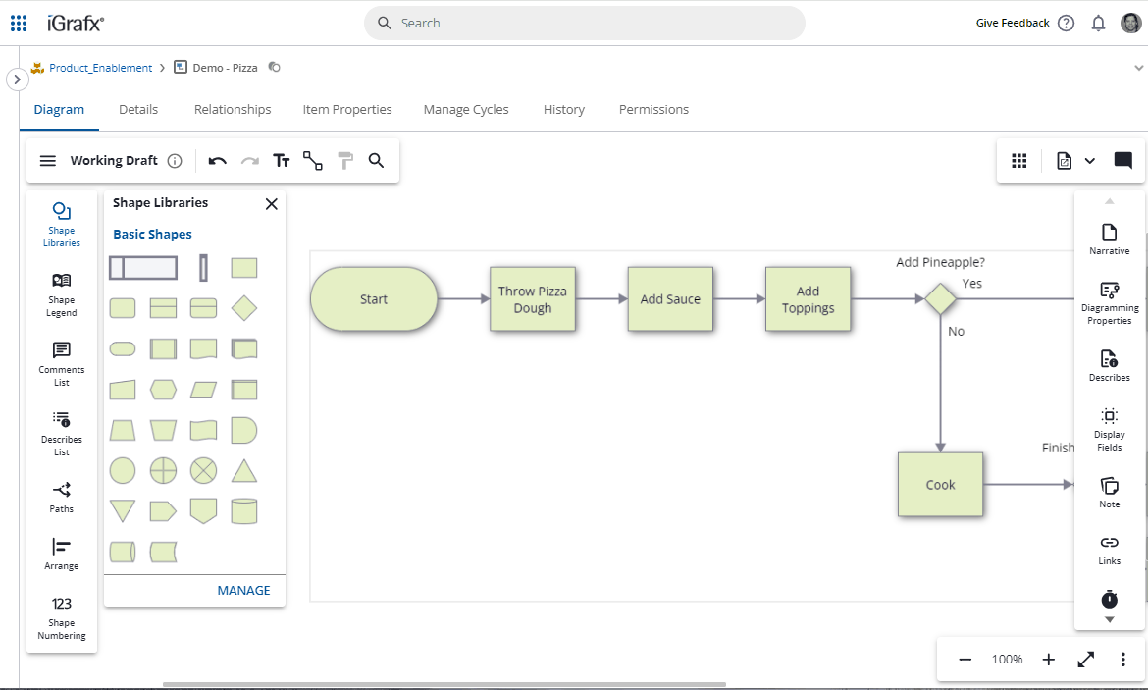Click the diagram search magnifier icon

[x=376, y=161]
